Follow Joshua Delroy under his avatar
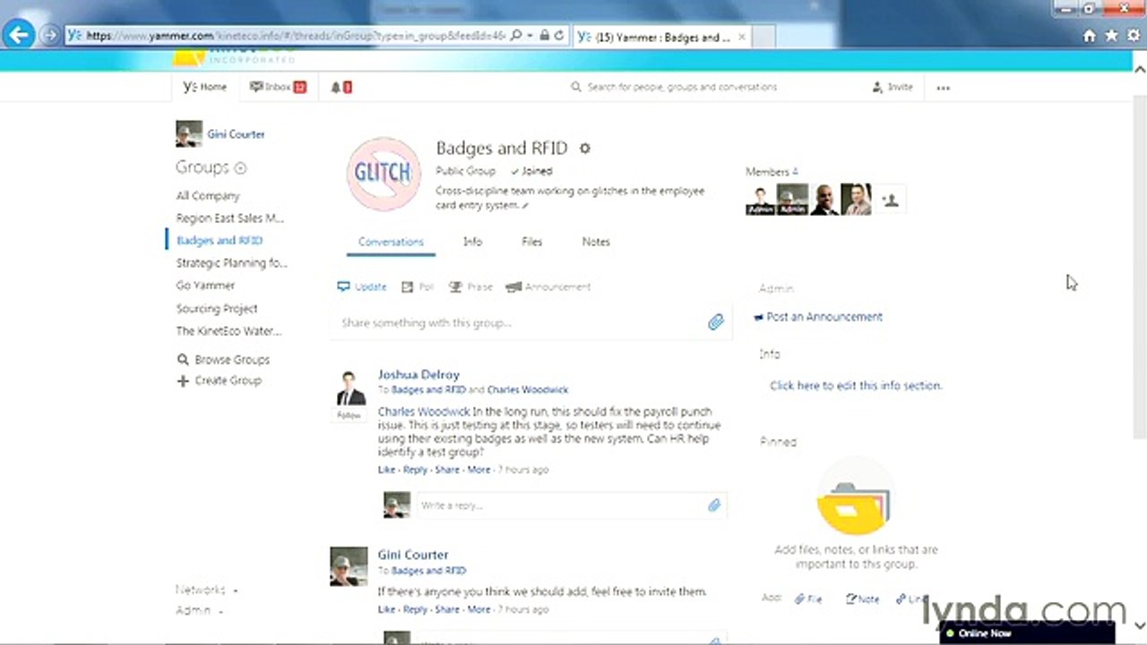 [349, 416]
